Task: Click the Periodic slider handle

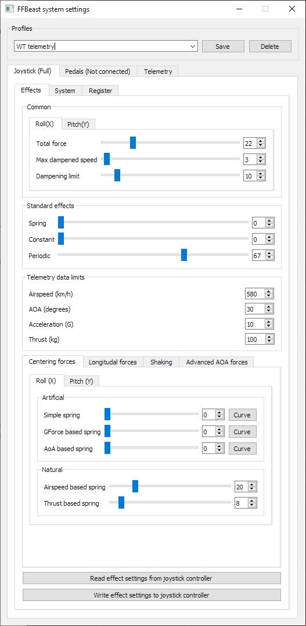Action: click(184, 255)
